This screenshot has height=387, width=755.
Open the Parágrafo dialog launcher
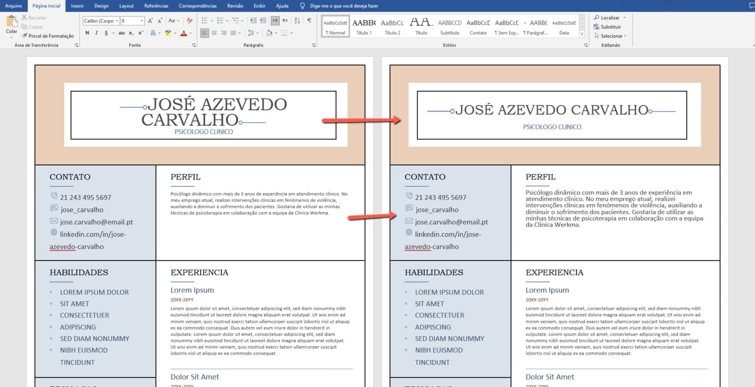pos(313,45)
